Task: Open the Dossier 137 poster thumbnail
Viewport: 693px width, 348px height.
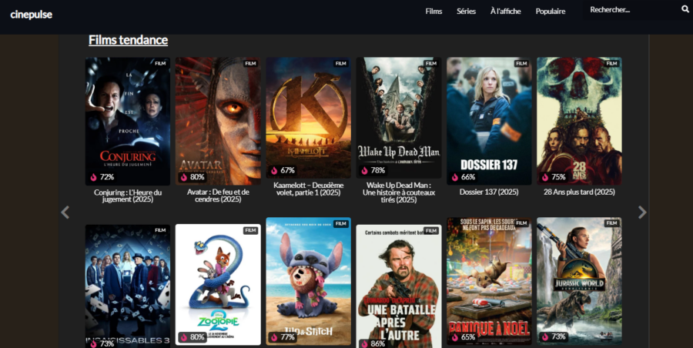Action: click(x=489, y=121)
